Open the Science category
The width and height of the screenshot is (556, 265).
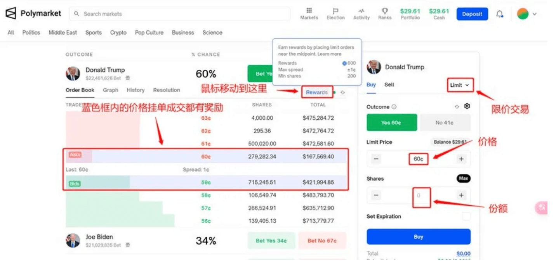point(212,33)
